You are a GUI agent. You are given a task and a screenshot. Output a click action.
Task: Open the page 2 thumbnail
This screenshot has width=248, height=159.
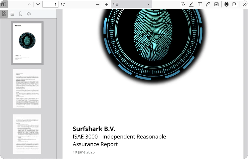27,89
